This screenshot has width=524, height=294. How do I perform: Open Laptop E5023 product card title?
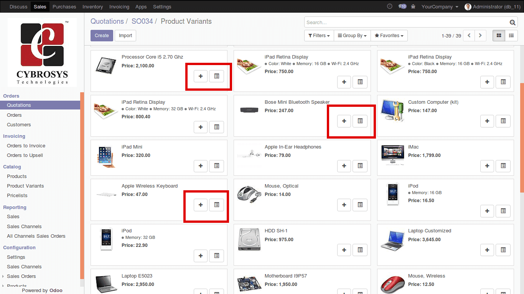click(137, 276)
